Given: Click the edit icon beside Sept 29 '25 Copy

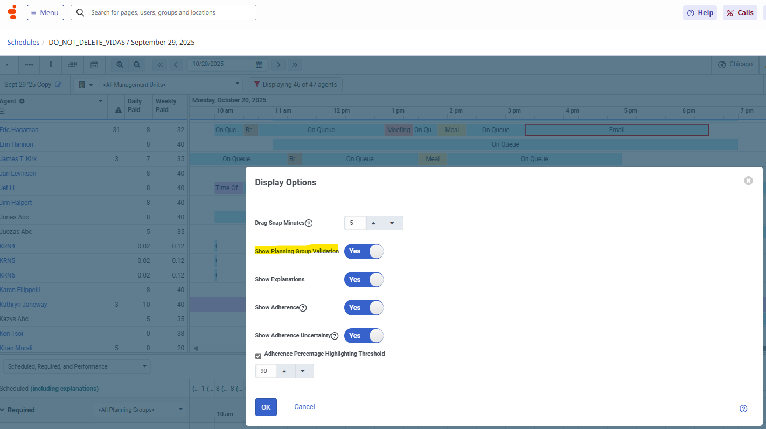Looking at the screenshot, I should click(59, 85).
